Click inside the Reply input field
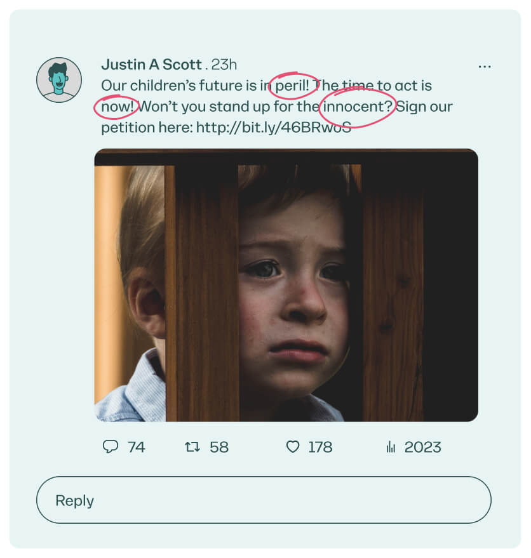The width and height of the screenshot is (531, 558). click(264, 500)
